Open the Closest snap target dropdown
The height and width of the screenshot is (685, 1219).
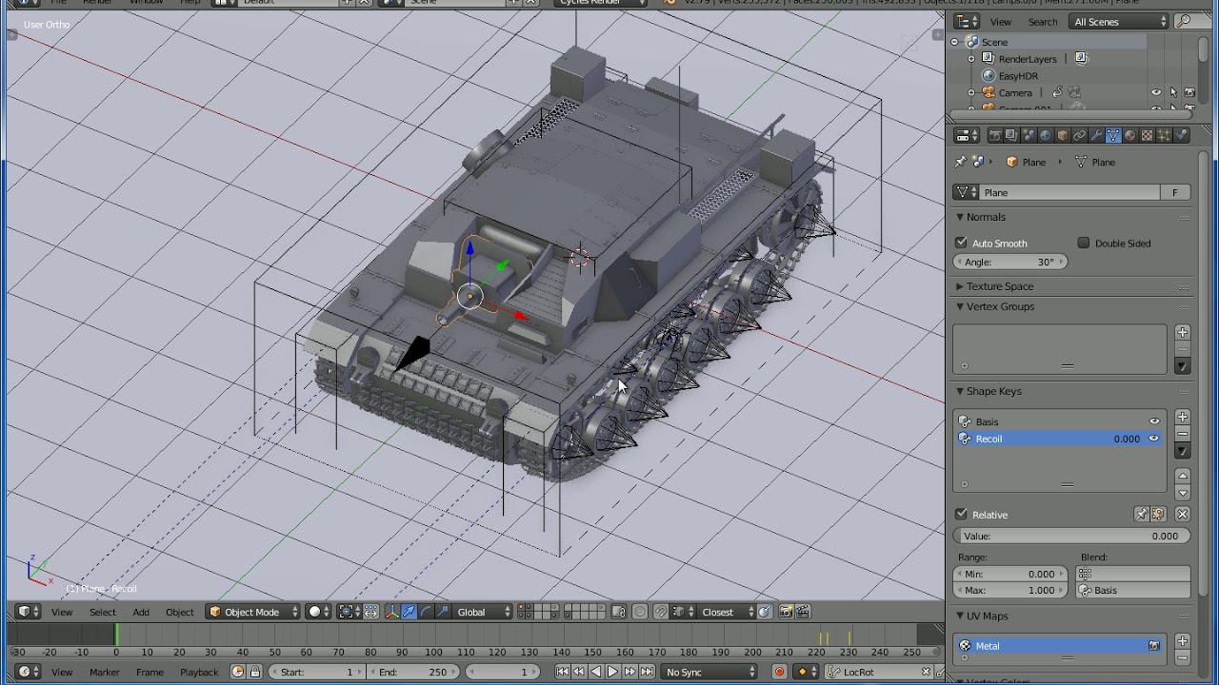point(725,612)
